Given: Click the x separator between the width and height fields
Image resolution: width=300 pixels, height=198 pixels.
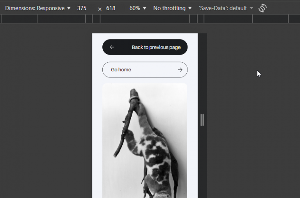Looking at the screenshot, I should tap(100, 9).
